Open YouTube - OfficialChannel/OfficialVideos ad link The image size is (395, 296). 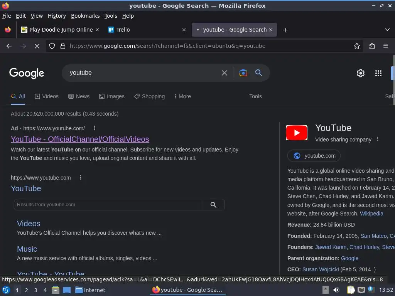click(80, 139)
